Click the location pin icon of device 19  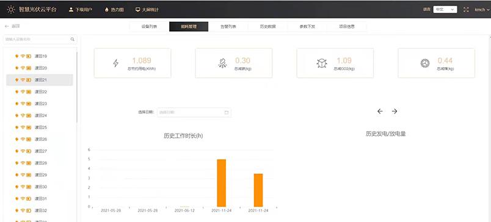pos(16,56)
